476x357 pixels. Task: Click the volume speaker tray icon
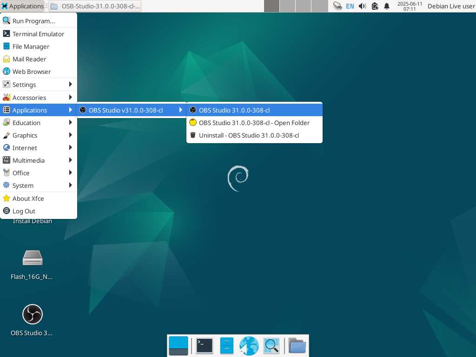[x=362, y=6]
